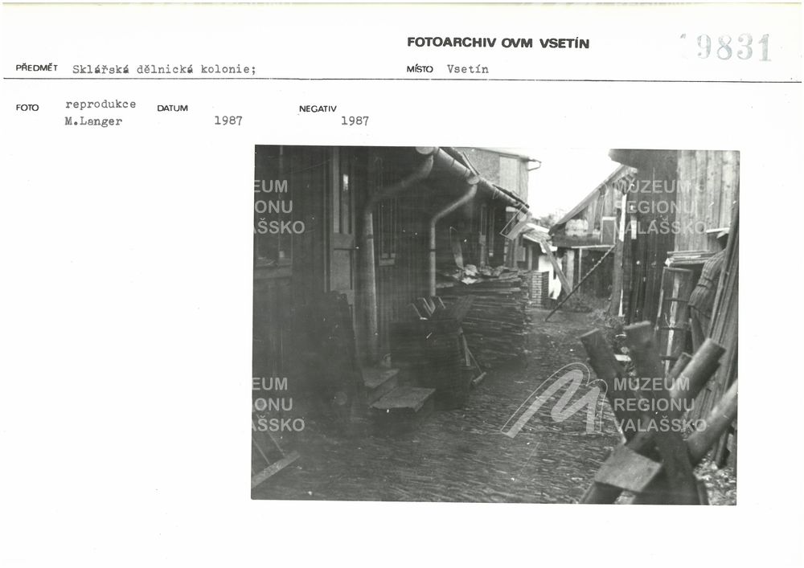The image size is (804, 568).
Task: Click the archival street photograph
Action: 494,325
